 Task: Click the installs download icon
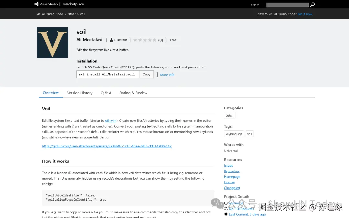(x=111, y=40)
